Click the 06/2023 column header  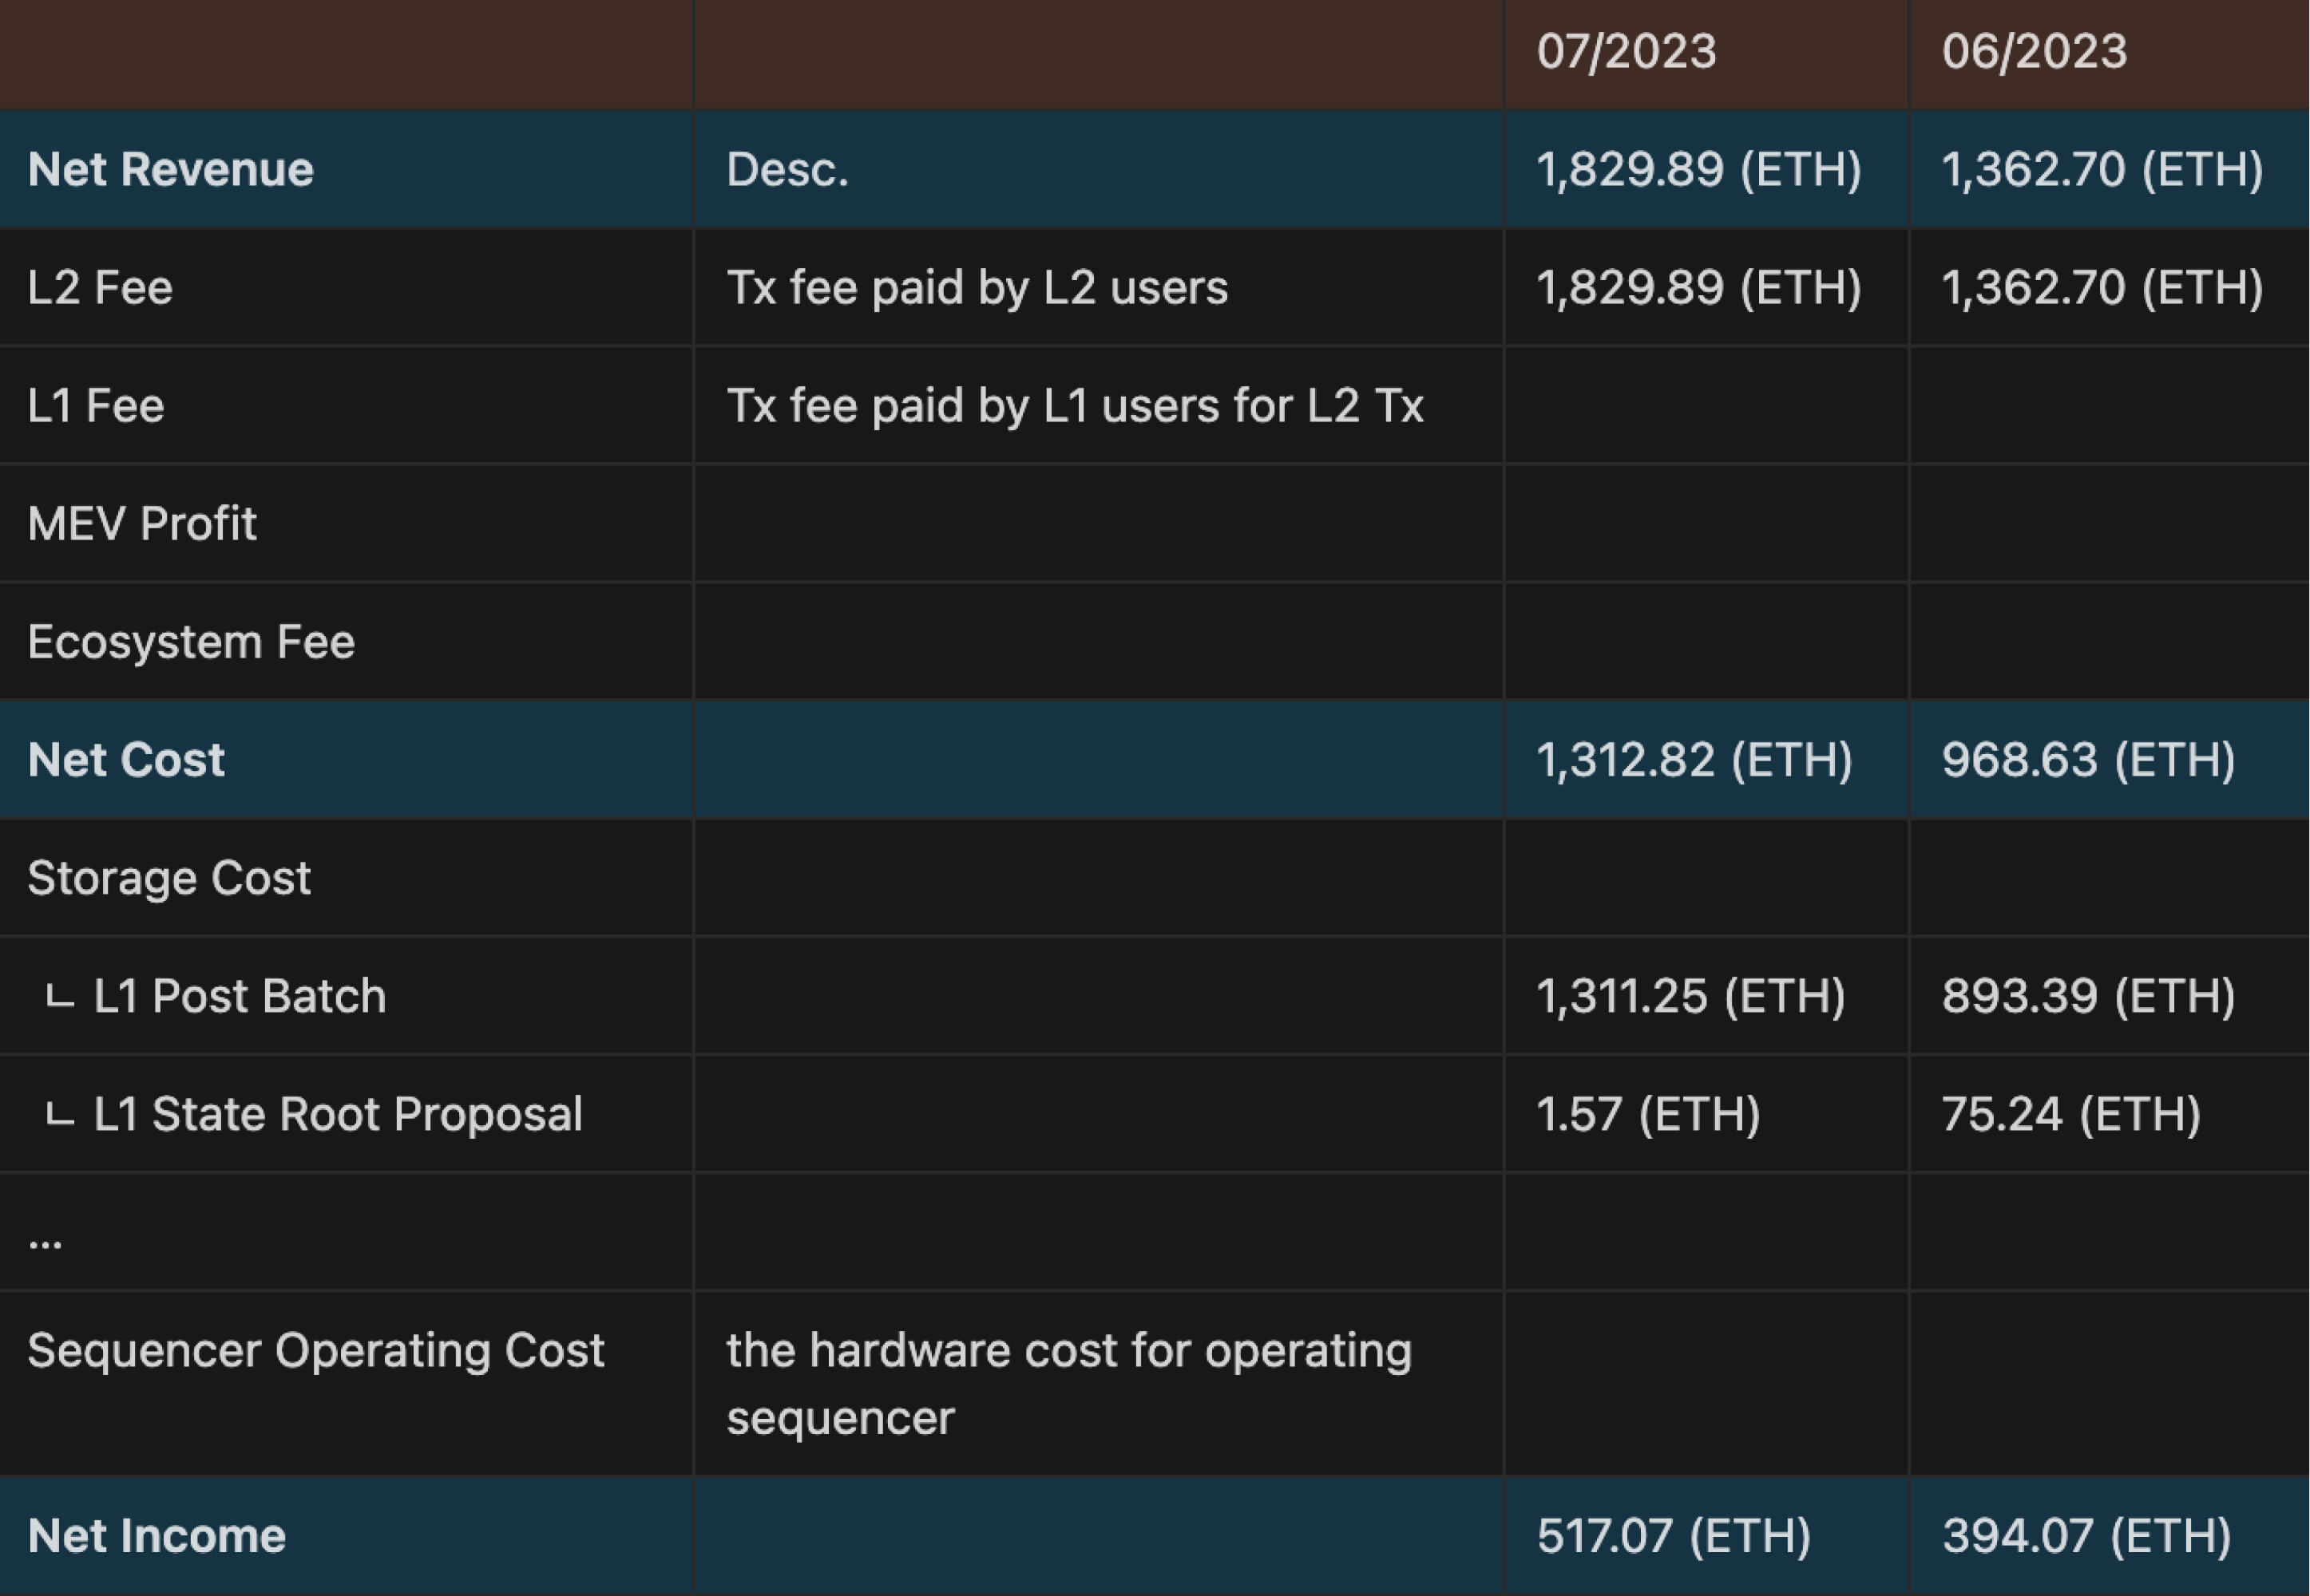pyautogui.click(x=2034, y=52)
